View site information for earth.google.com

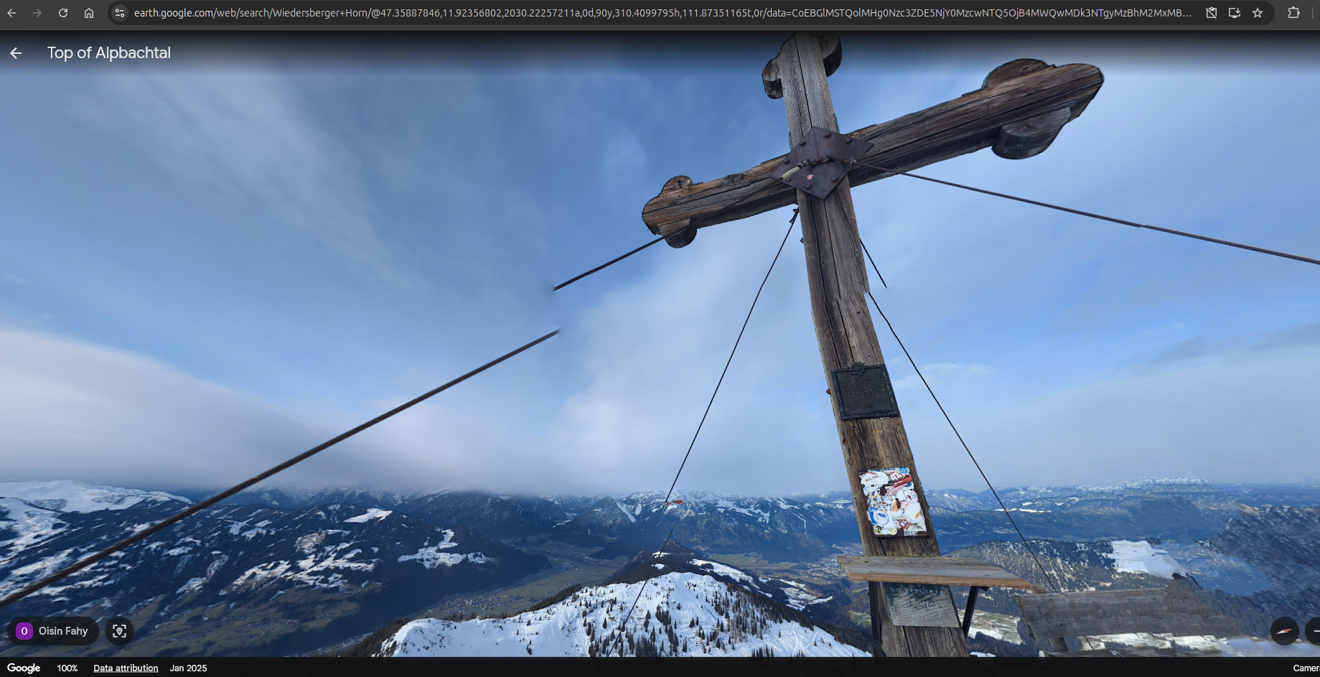coord(120,13)
